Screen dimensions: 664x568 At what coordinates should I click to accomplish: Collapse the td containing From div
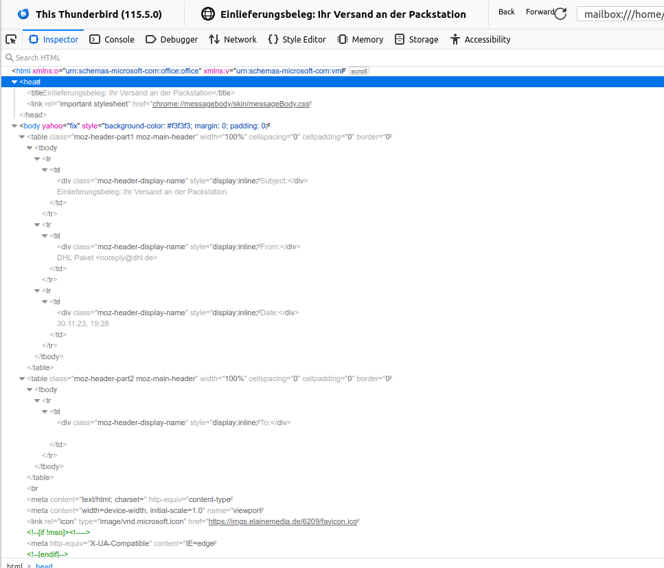(45, 236)
